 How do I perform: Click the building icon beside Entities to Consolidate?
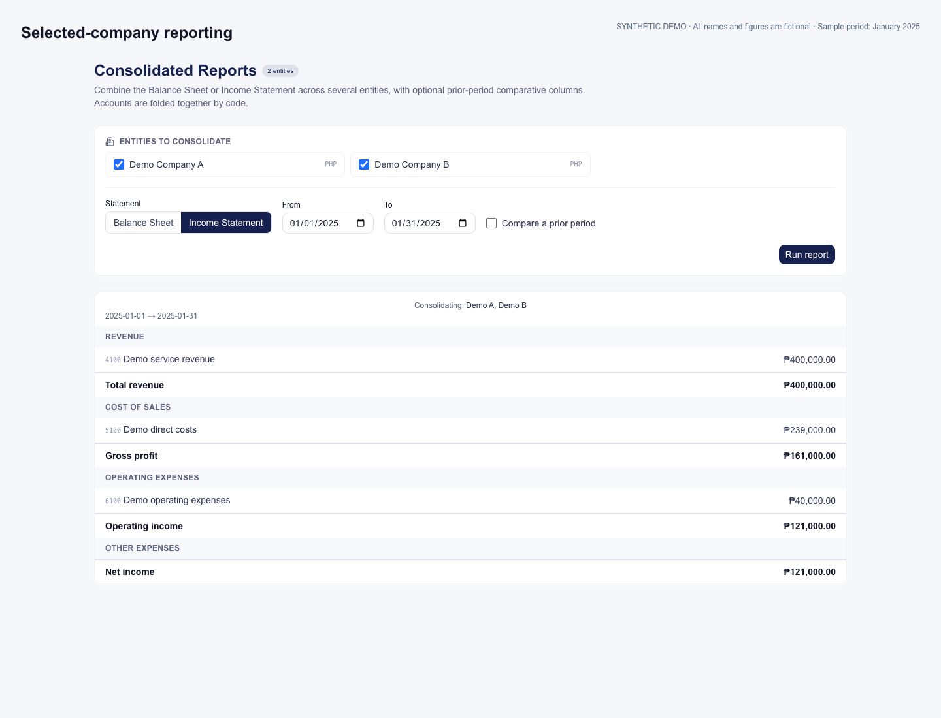coord(110,142)
